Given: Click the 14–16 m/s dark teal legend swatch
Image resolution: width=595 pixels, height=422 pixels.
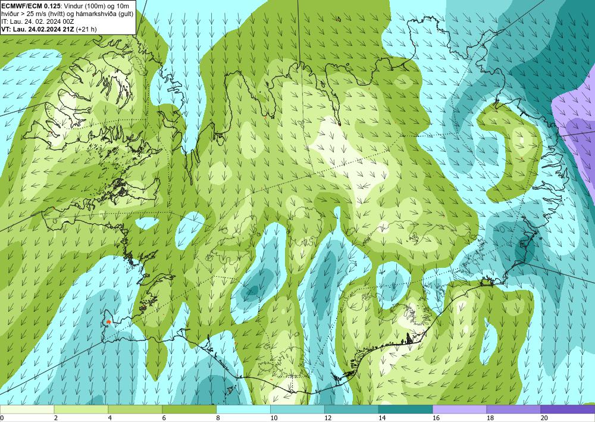Looking at the screenshot, I should click(x=406, y=409).
